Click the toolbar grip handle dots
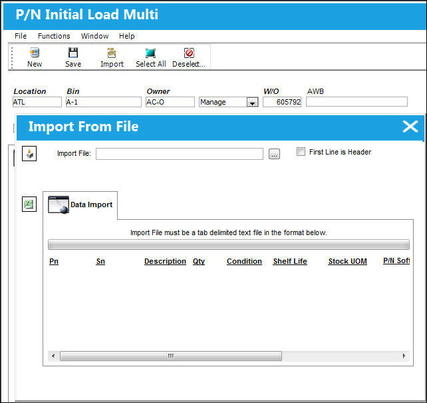This screenshot has height=403, width=427. pyautogui.click(x=12, y=57)
